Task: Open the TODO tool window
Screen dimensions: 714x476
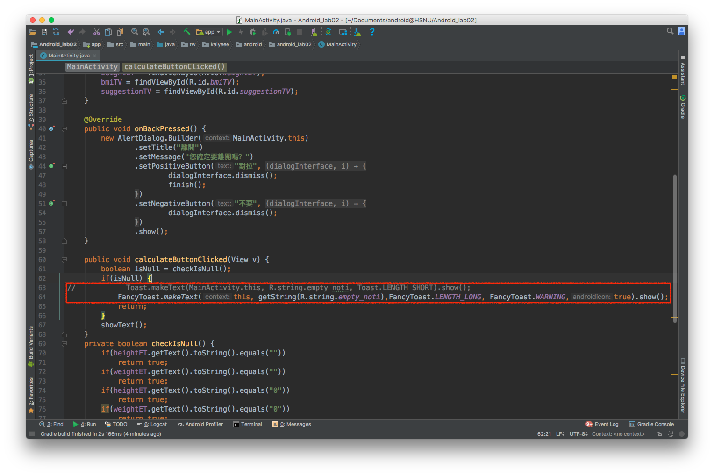Action: pos(116,424)
